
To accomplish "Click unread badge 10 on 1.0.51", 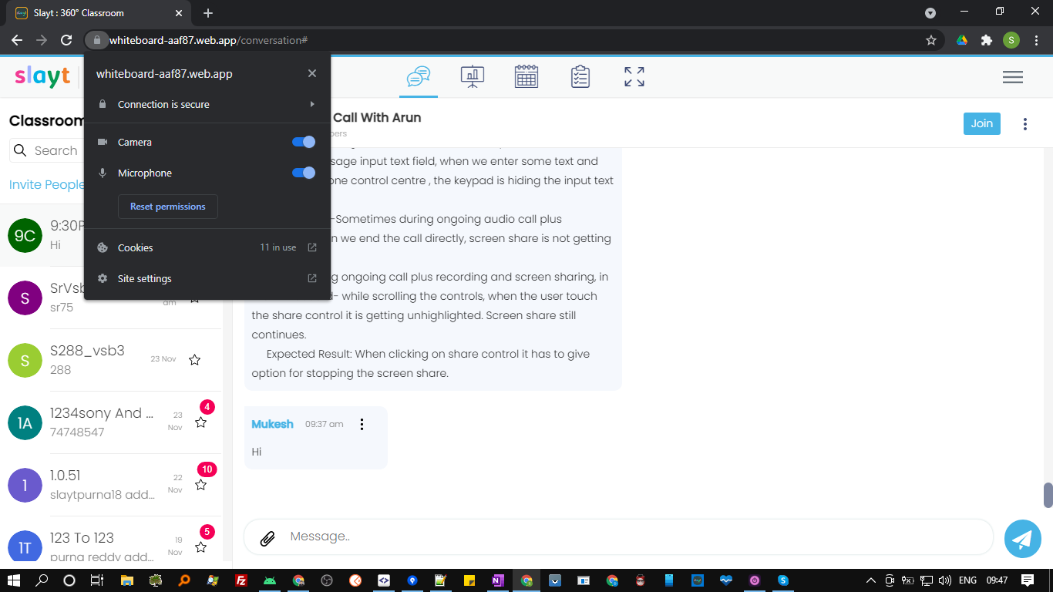I will 207,469.
